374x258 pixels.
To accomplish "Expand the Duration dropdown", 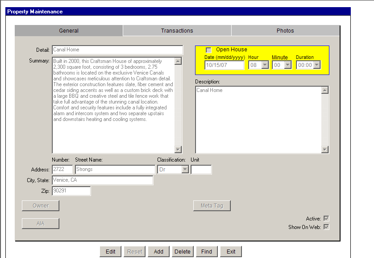I will pos(317,65).
